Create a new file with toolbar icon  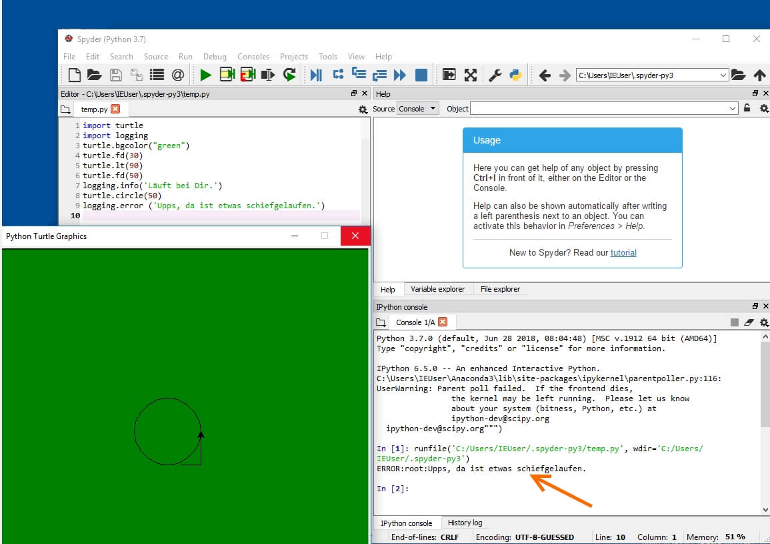(x=74, y=75)
